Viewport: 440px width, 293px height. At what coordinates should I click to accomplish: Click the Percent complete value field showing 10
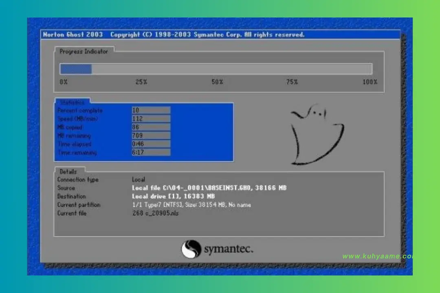(151, 110)
